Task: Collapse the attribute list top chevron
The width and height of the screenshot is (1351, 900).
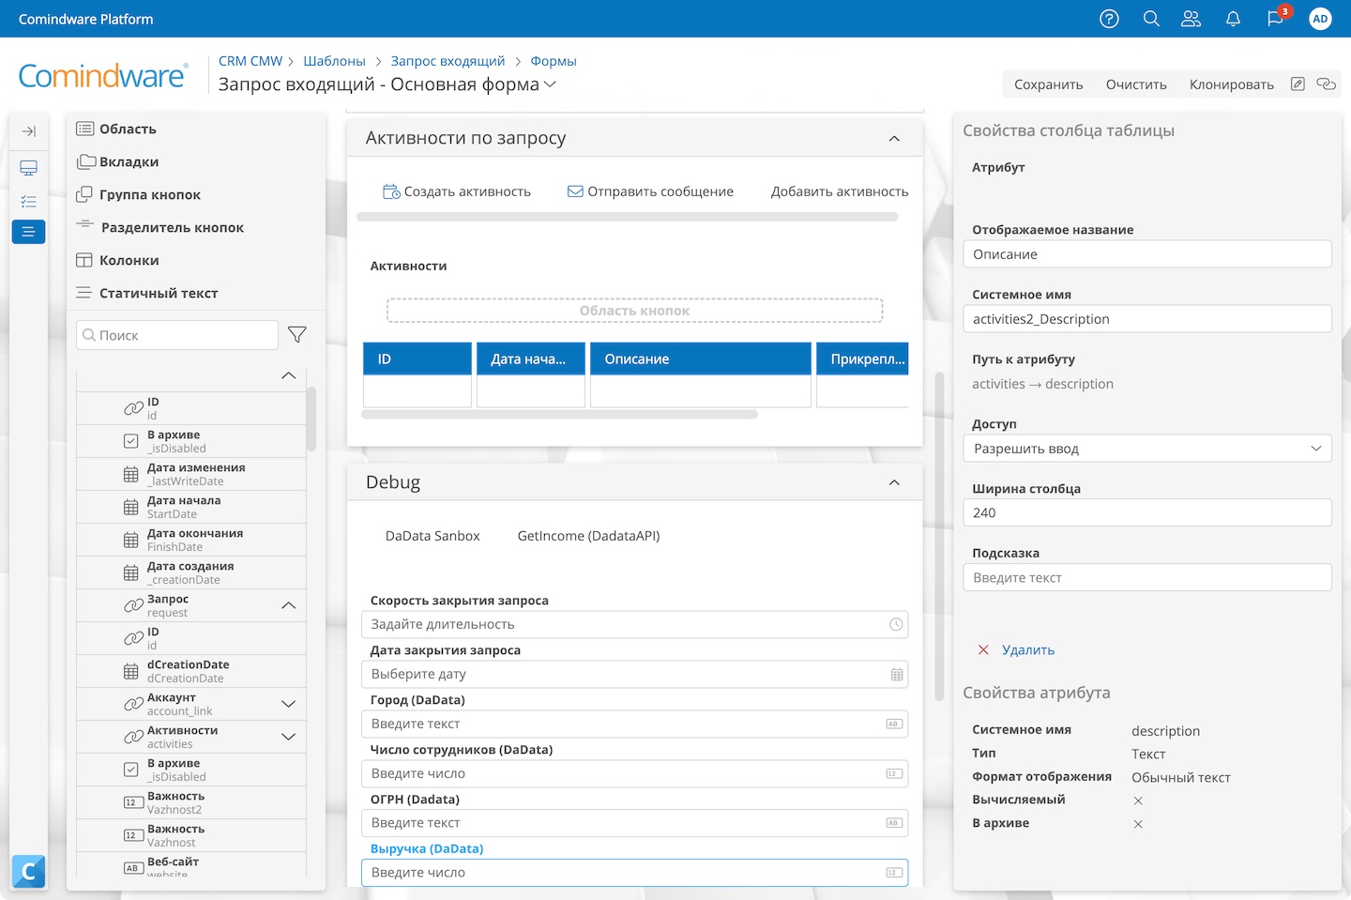Action: (x=289, y=375)
